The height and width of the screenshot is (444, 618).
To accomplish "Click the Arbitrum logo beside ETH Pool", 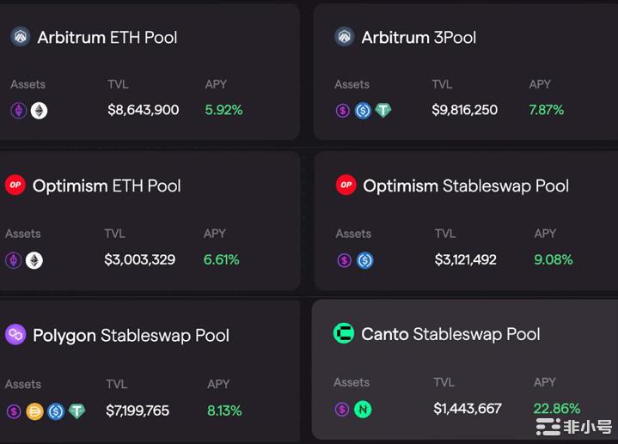I will click(20, 37).
